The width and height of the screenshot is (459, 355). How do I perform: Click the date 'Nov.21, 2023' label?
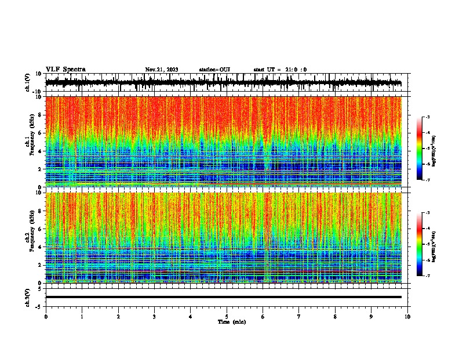coord(162,70)
